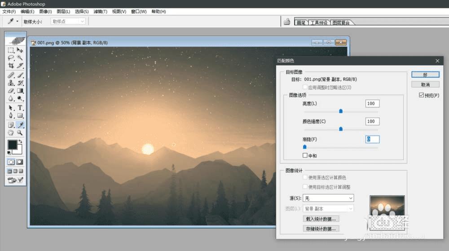Open the 窗口(W) menu

[x=139, y=11]
